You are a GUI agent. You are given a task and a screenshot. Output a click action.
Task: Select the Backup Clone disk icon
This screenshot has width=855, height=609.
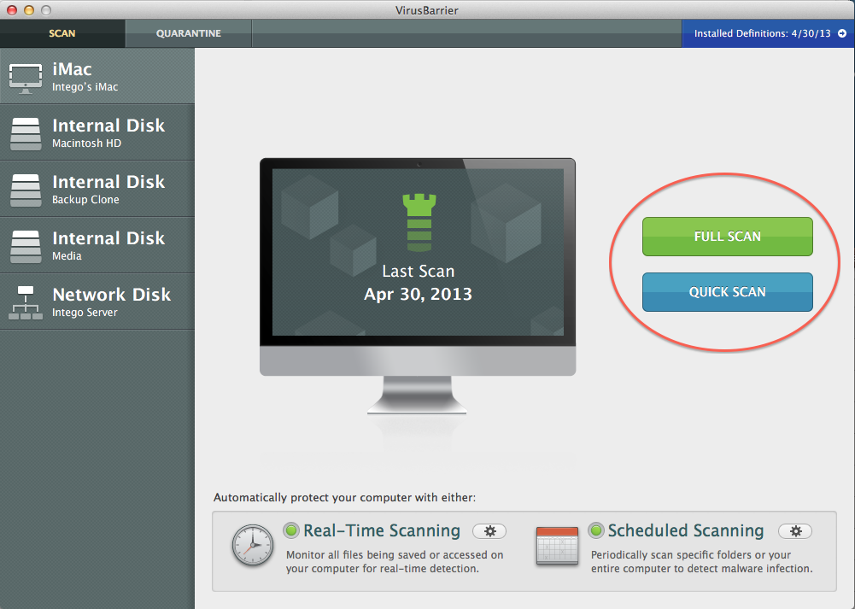point(26,190)
